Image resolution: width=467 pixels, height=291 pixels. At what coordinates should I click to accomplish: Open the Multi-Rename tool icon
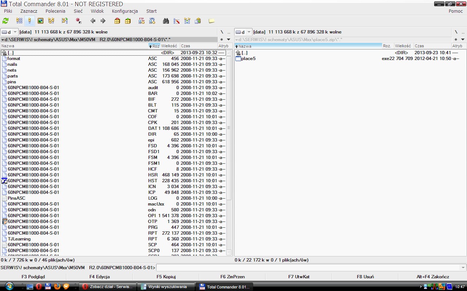(x=177, y=21)
